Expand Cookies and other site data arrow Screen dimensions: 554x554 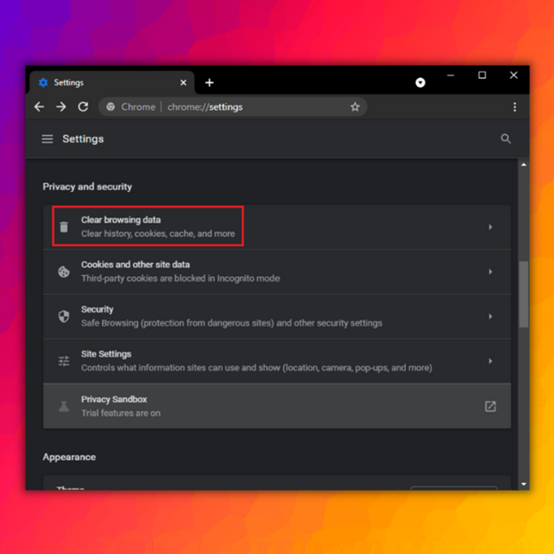point(490,272)
